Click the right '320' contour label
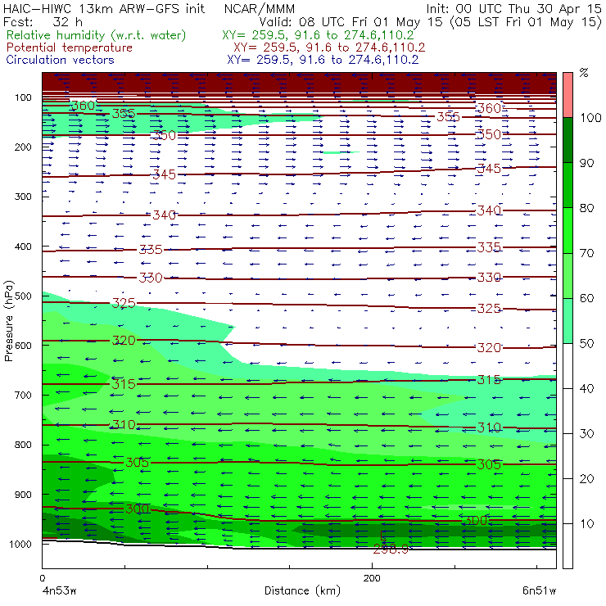The height and width of the screenshot is (606, 606). coord(489,347)
